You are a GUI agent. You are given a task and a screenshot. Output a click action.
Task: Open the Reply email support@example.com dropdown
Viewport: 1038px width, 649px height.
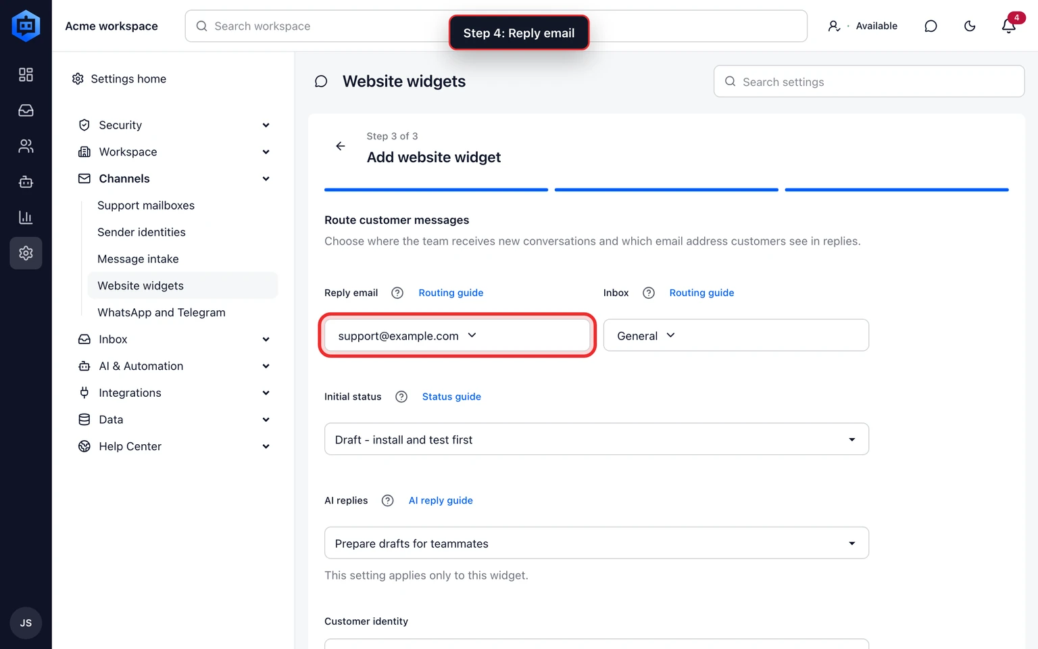(458, 335)
